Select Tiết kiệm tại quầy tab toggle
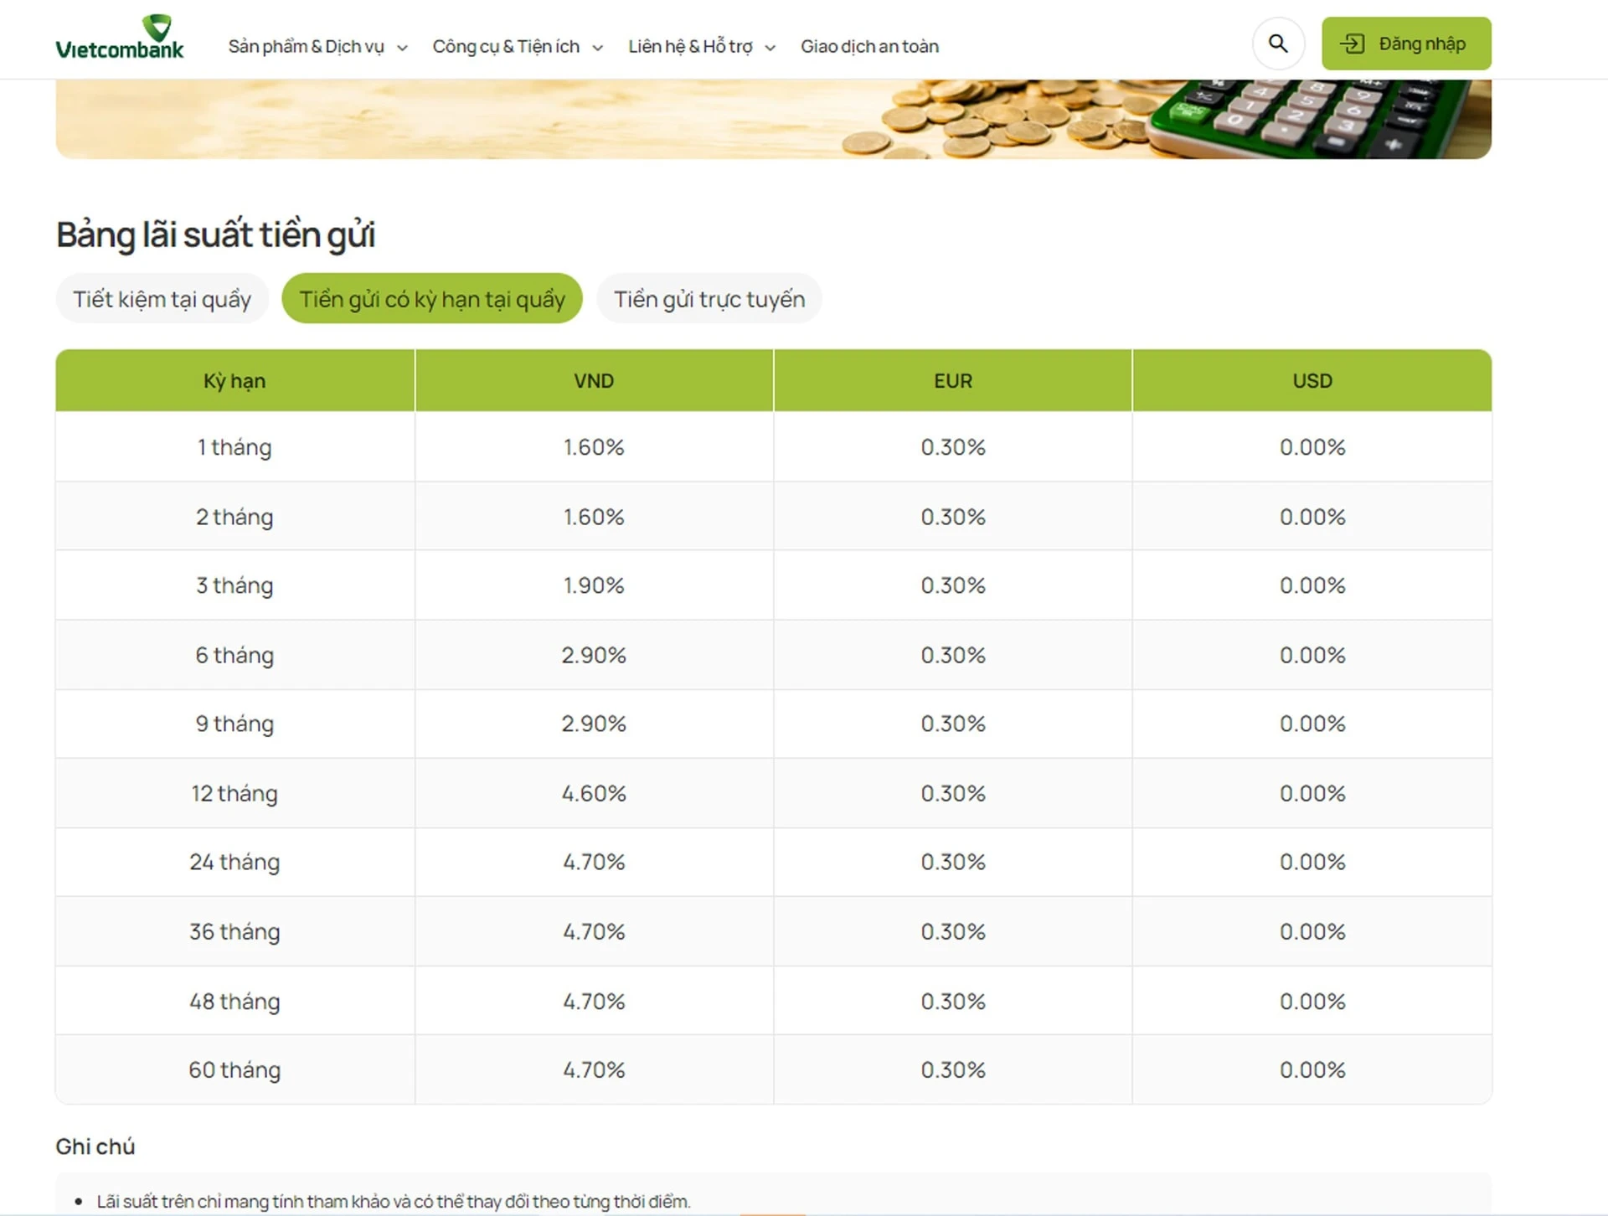The image size is (1608, 1216). [x=161, y=297]
